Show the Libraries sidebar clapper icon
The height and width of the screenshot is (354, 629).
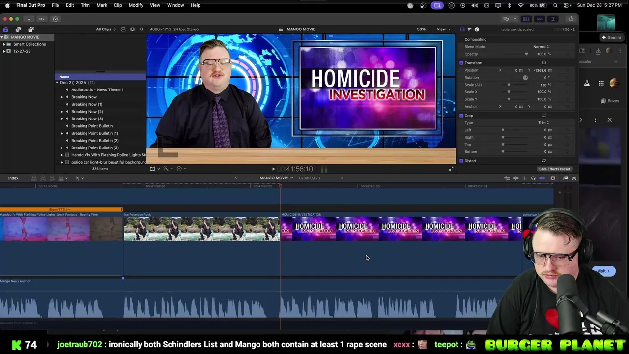pos(5,29)
